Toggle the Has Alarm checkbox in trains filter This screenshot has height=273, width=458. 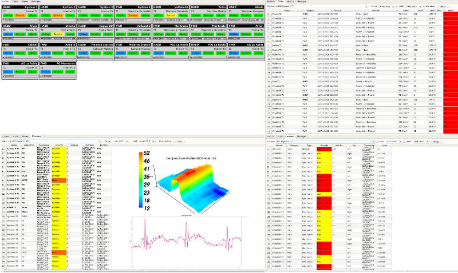424,6
